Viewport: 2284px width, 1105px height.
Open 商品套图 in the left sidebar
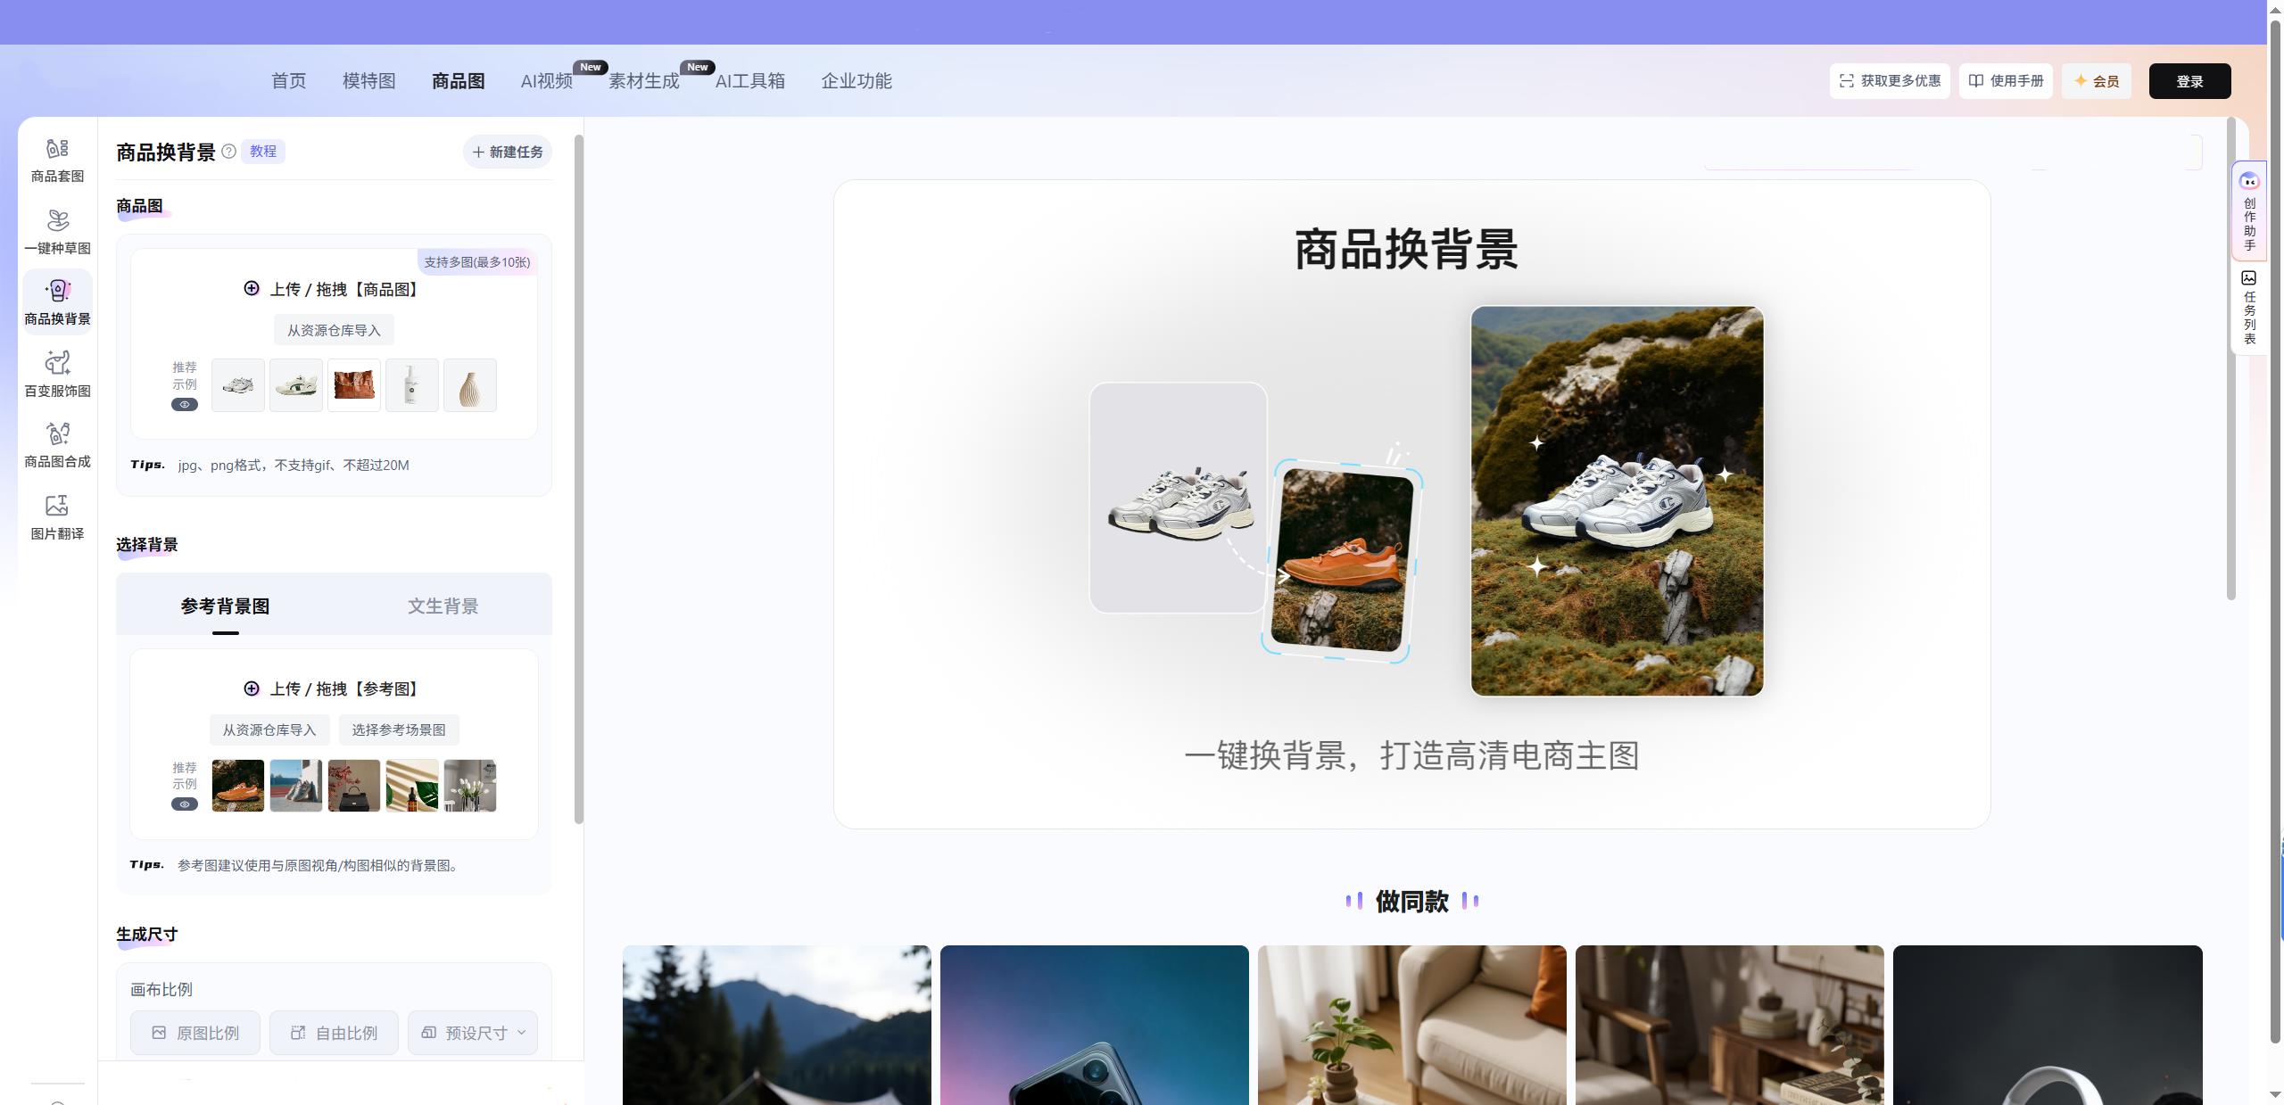[57, 160]
